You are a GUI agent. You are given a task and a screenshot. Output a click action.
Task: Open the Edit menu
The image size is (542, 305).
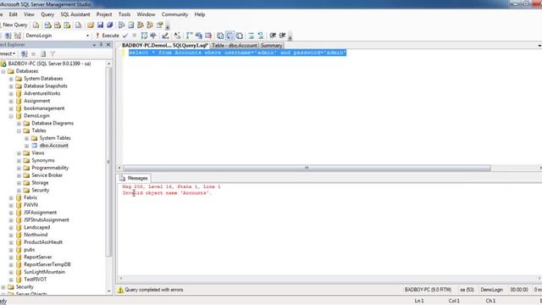click(x=14, y=14)
